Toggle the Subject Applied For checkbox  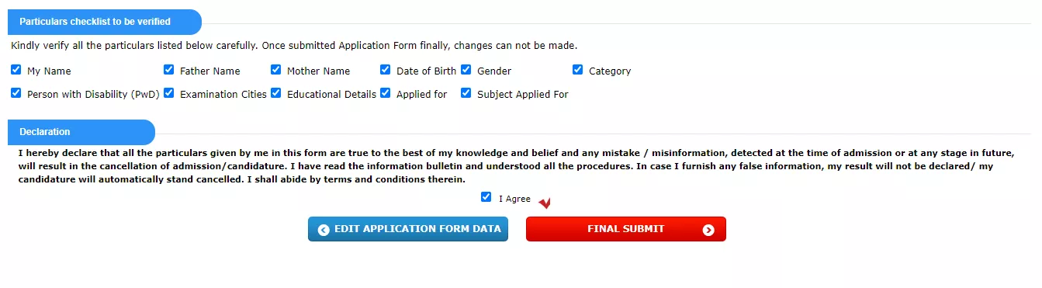point(466,93)
